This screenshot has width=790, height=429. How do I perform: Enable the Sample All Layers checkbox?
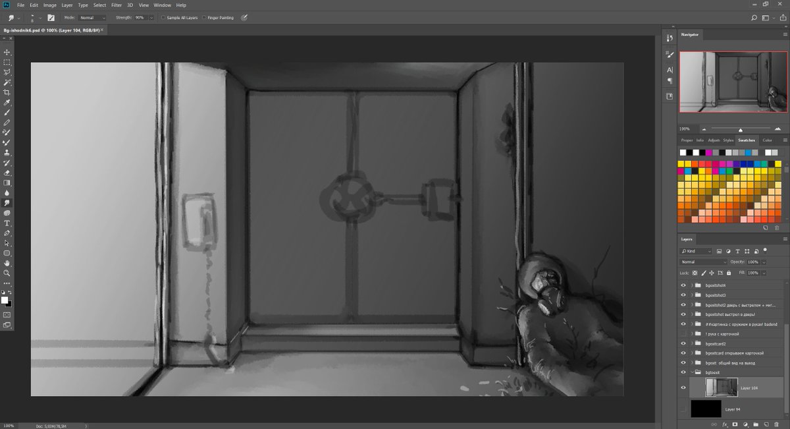coord(163,18)
